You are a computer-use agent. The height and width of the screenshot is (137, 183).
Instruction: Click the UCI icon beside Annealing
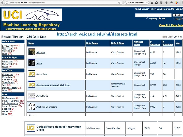[x=32, y=74]
